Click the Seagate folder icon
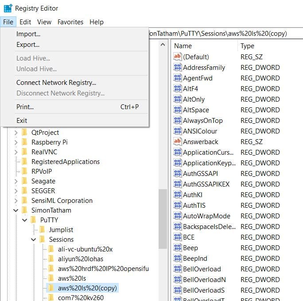303x301 pixels. [24, 181]
